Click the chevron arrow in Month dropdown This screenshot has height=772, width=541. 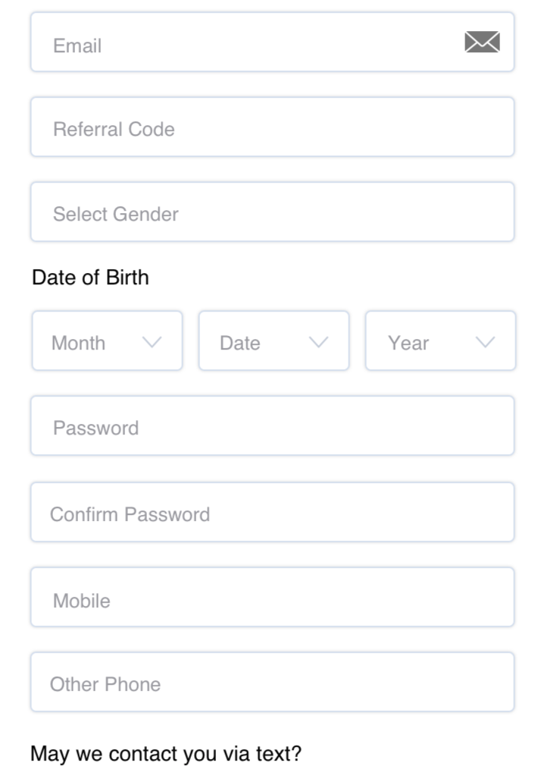pyautogui.click(x=152, y=342)
